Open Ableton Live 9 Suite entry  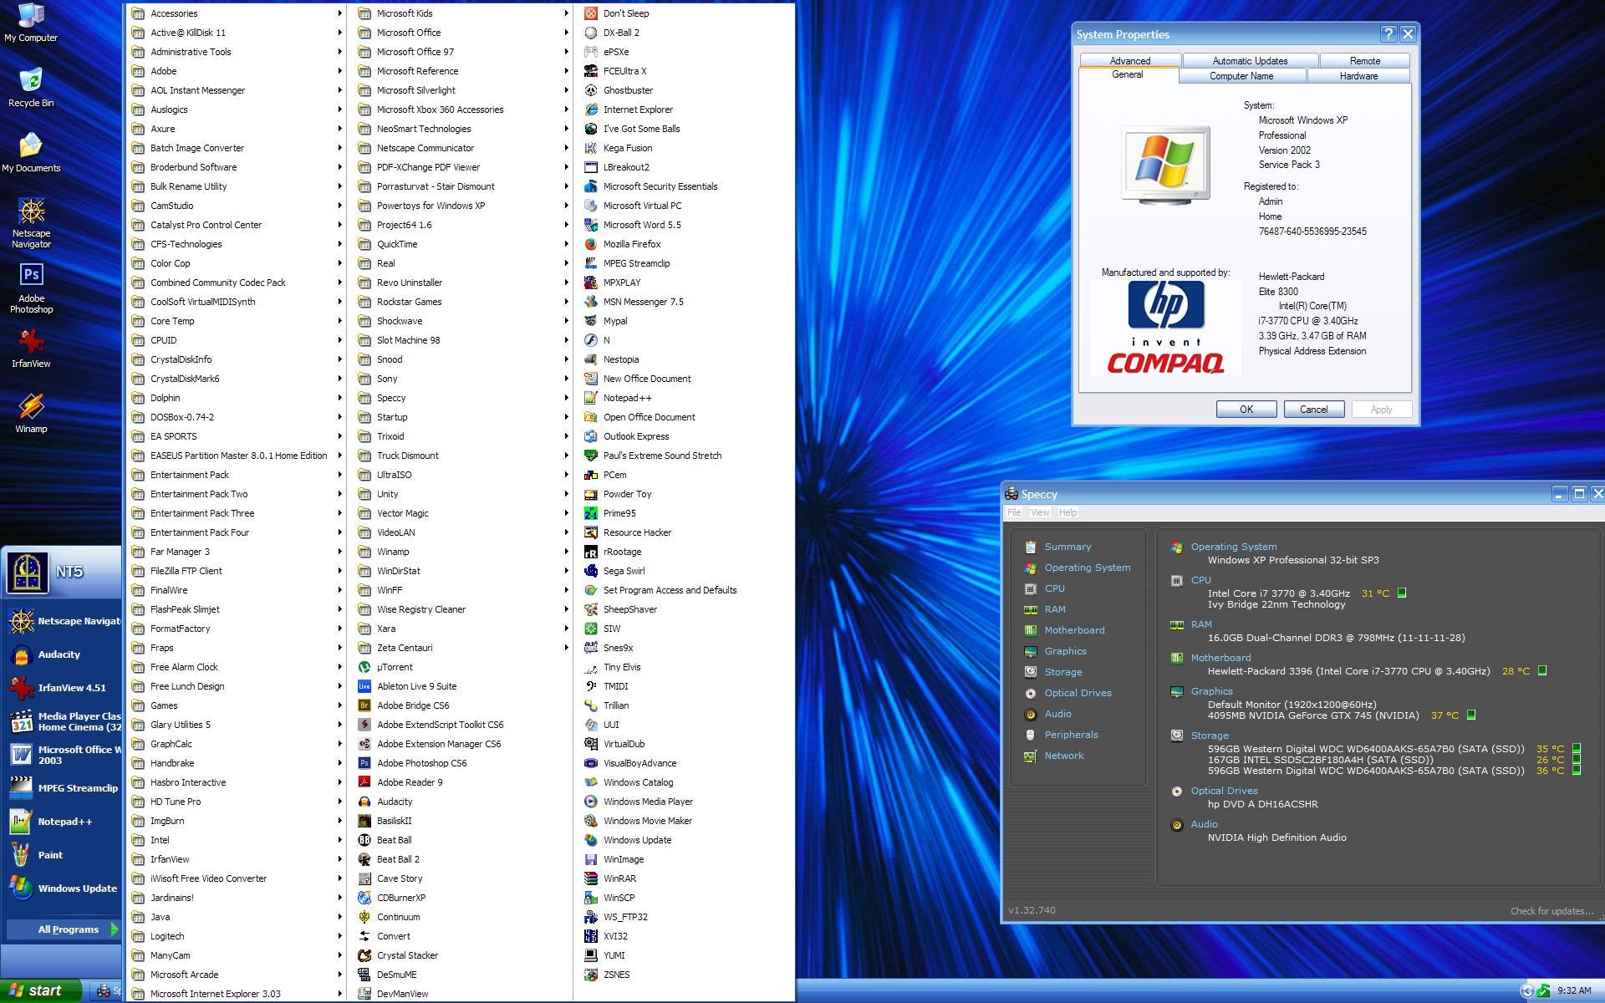(416, 686)
